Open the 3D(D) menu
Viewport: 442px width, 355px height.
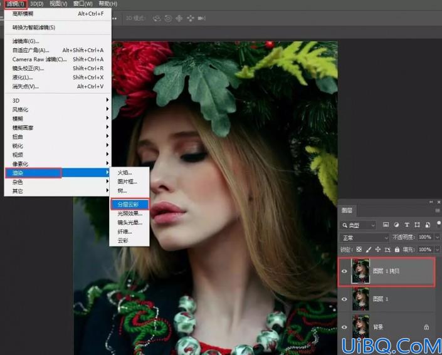coord(36,4)
